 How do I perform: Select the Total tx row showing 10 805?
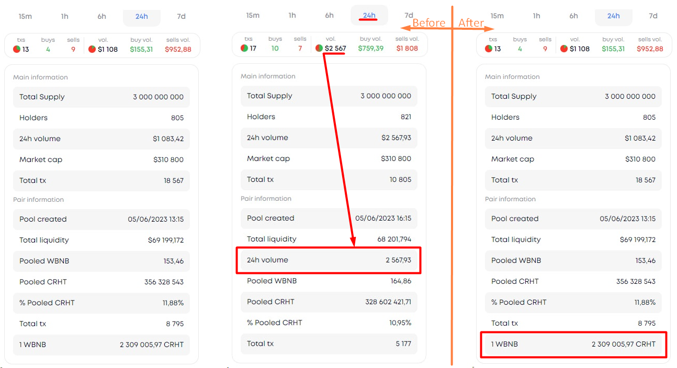(x=329, y=179)
